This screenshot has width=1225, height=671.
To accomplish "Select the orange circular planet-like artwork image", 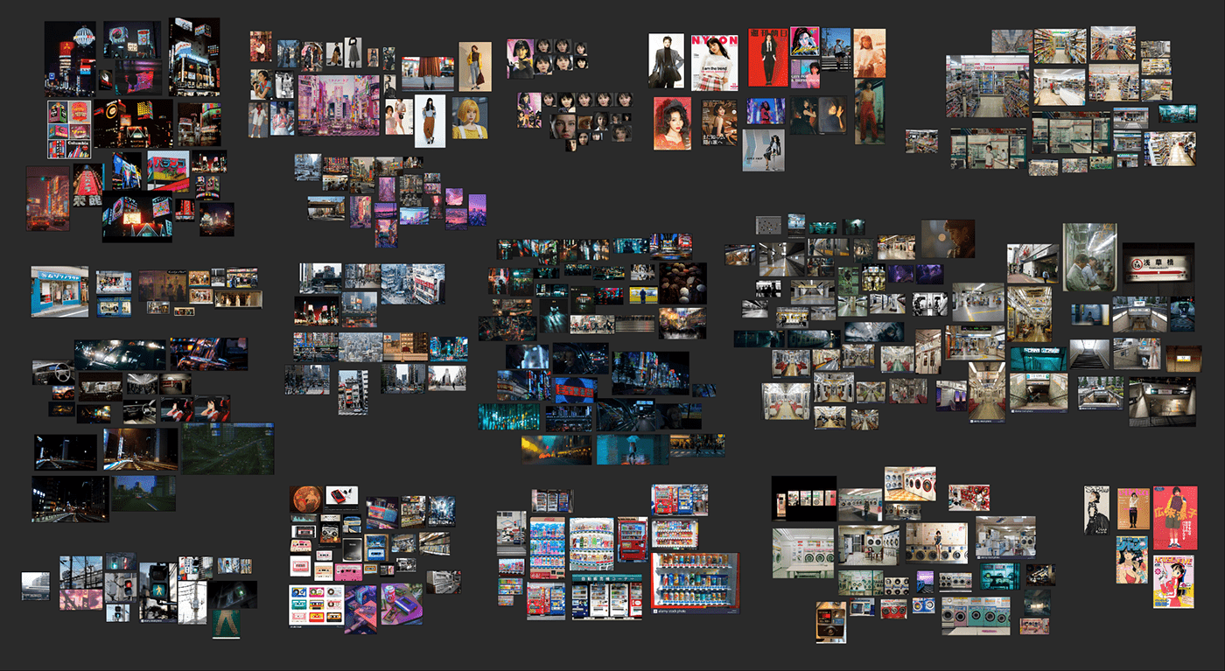I will tap(305, 500).
